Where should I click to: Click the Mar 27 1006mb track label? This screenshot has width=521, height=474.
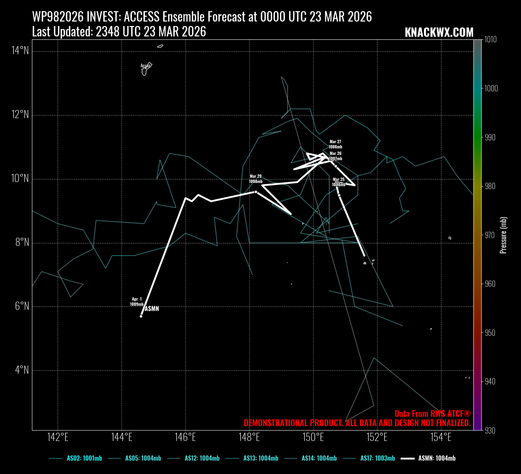pos(335,144)
